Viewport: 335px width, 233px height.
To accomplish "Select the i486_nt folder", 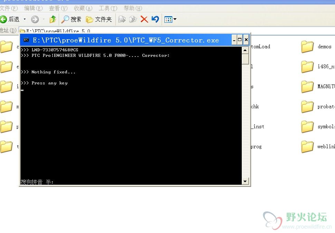I will [x=318, y=67].
